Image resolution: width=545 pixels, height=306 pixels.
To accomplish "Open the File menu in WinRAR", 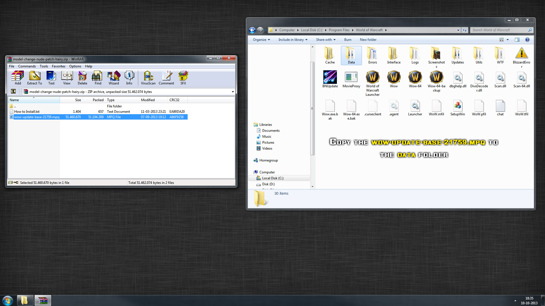I will tap(12, 66).
